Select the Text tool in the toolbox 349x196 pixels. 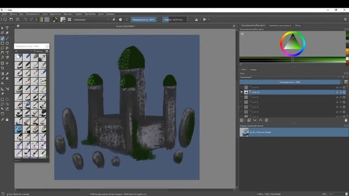7,28
